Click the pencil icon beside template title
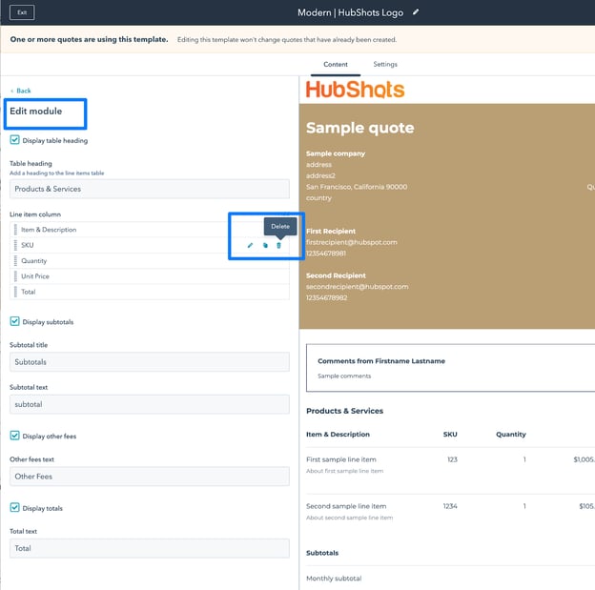Viewport: 595px width, 590px height. [416, 12]
